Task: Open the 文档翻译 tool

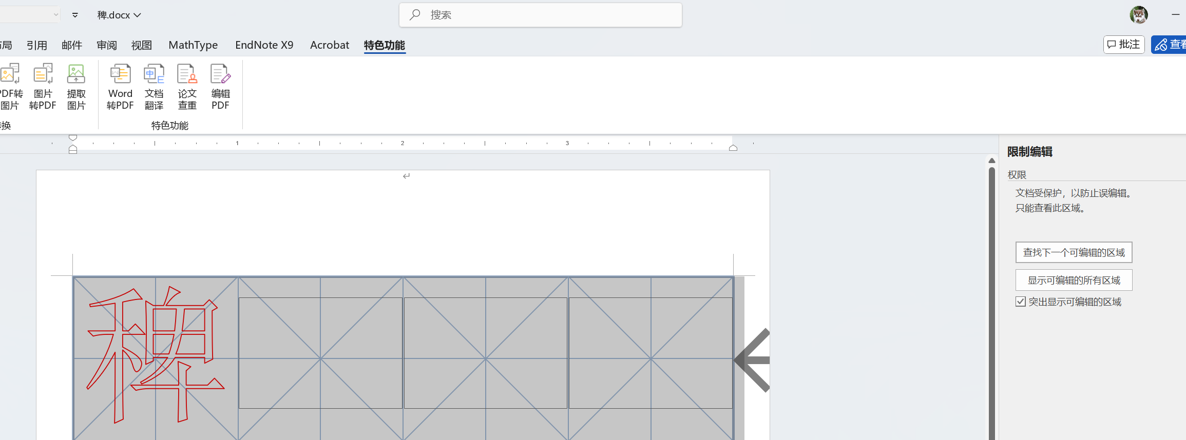Action: (x=154, y=86)
